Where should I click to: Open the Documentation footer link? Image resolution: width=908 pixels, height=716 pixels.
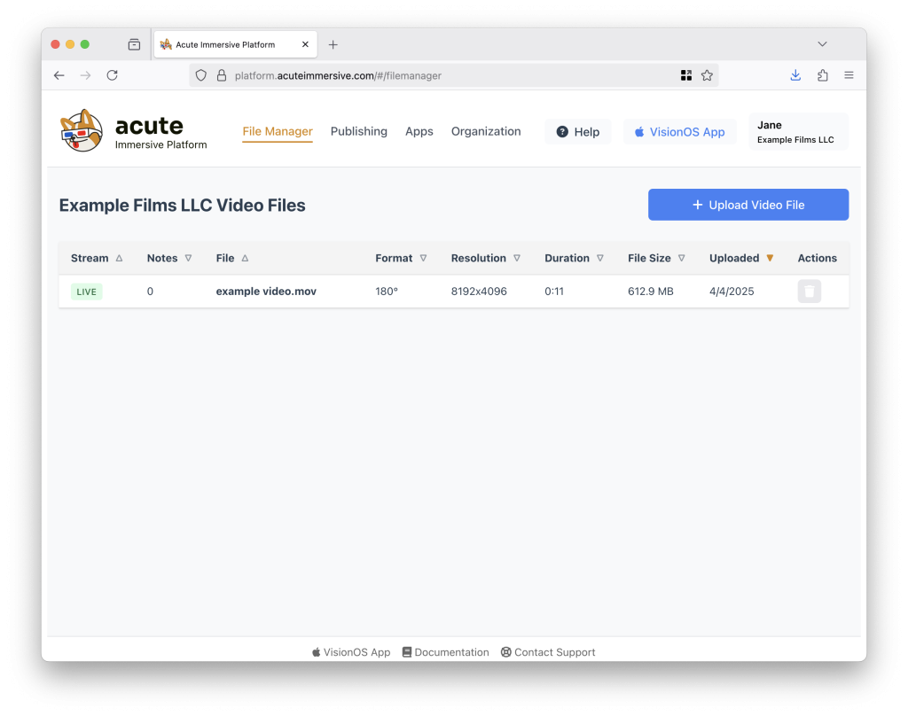[x=446, y=652]
